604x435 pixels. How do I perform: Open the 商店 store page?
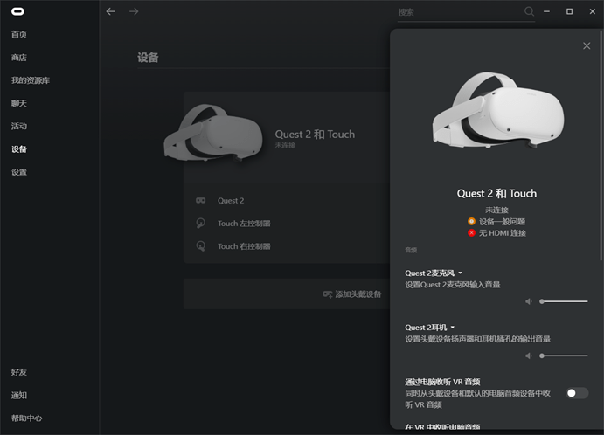tap(19, 58)
